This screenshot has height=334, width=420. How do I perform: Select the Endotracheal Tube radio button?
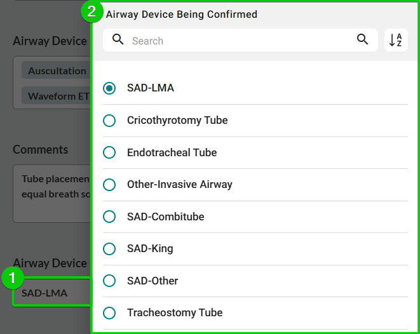coord(109,152)
